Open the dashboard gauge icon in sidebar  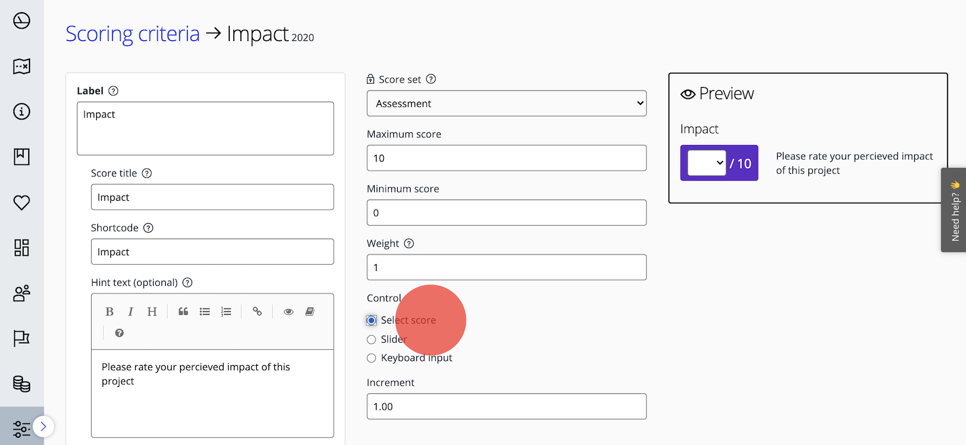click(22, 21)
